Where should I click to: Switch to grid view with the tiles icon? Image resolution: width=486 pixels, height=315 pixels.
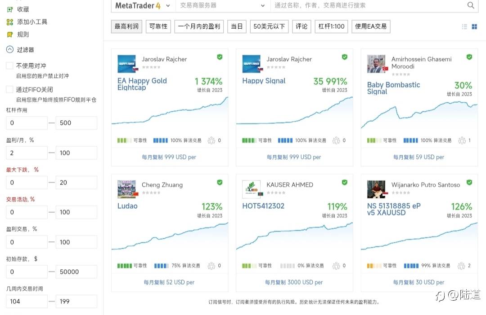pyautogui.click(x=474, y=26)
